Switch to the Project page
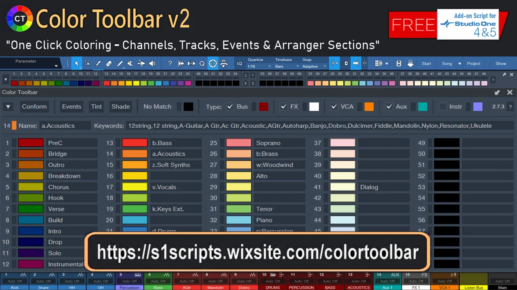This screenshot has width=517, height=290. coord(474,64)
